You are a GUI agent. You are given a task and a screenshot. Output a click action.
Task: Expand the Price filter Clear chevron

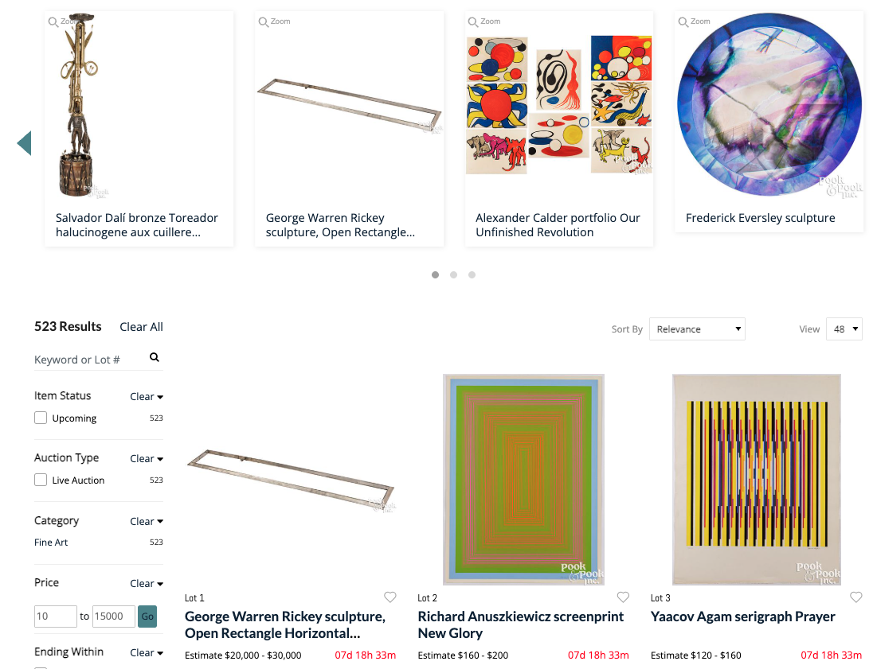(x=147, y=583)
